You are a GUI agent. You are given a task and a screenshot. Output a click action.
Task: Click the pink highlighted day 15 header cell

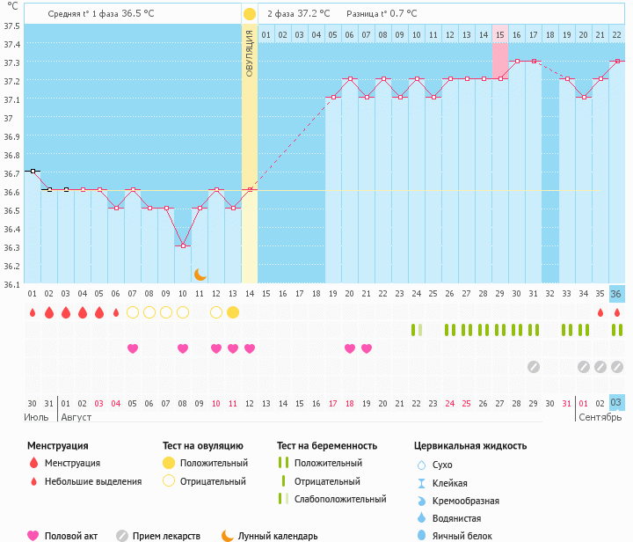tap(500, 34)
